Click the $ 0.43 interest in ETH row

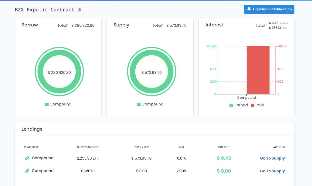pos(224,158)
